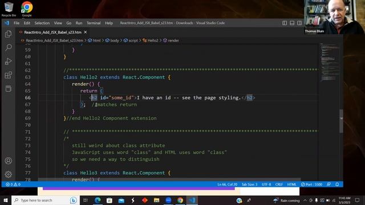Click the editor vertical scrollbar thumb
Image resolution: width=365 pixels, height=205 pixels.
[x=341, y=121]
